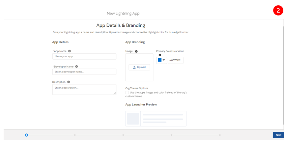The width and height of the screenshot is (285, 141).
Task: Click the App Launcher Preview tile
Action: click(x=156, y=119)
